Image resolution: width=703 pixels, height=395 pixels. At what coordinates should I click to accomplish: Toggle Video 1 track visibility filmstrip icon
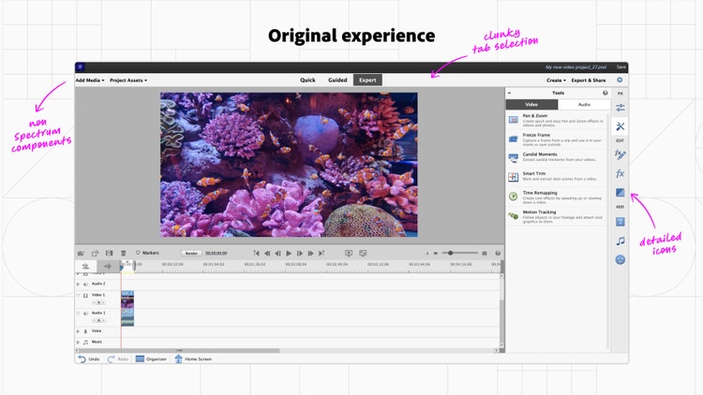[x=85, y=295]
